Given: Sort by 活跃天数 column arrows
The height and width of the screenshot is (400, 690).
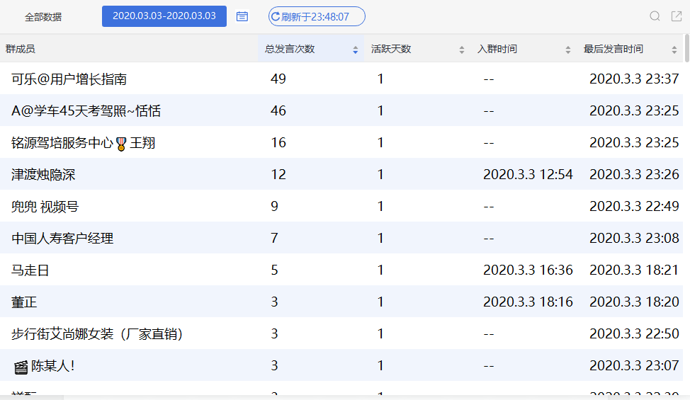Looking at the screenshot, I should (x=462, y=50).
